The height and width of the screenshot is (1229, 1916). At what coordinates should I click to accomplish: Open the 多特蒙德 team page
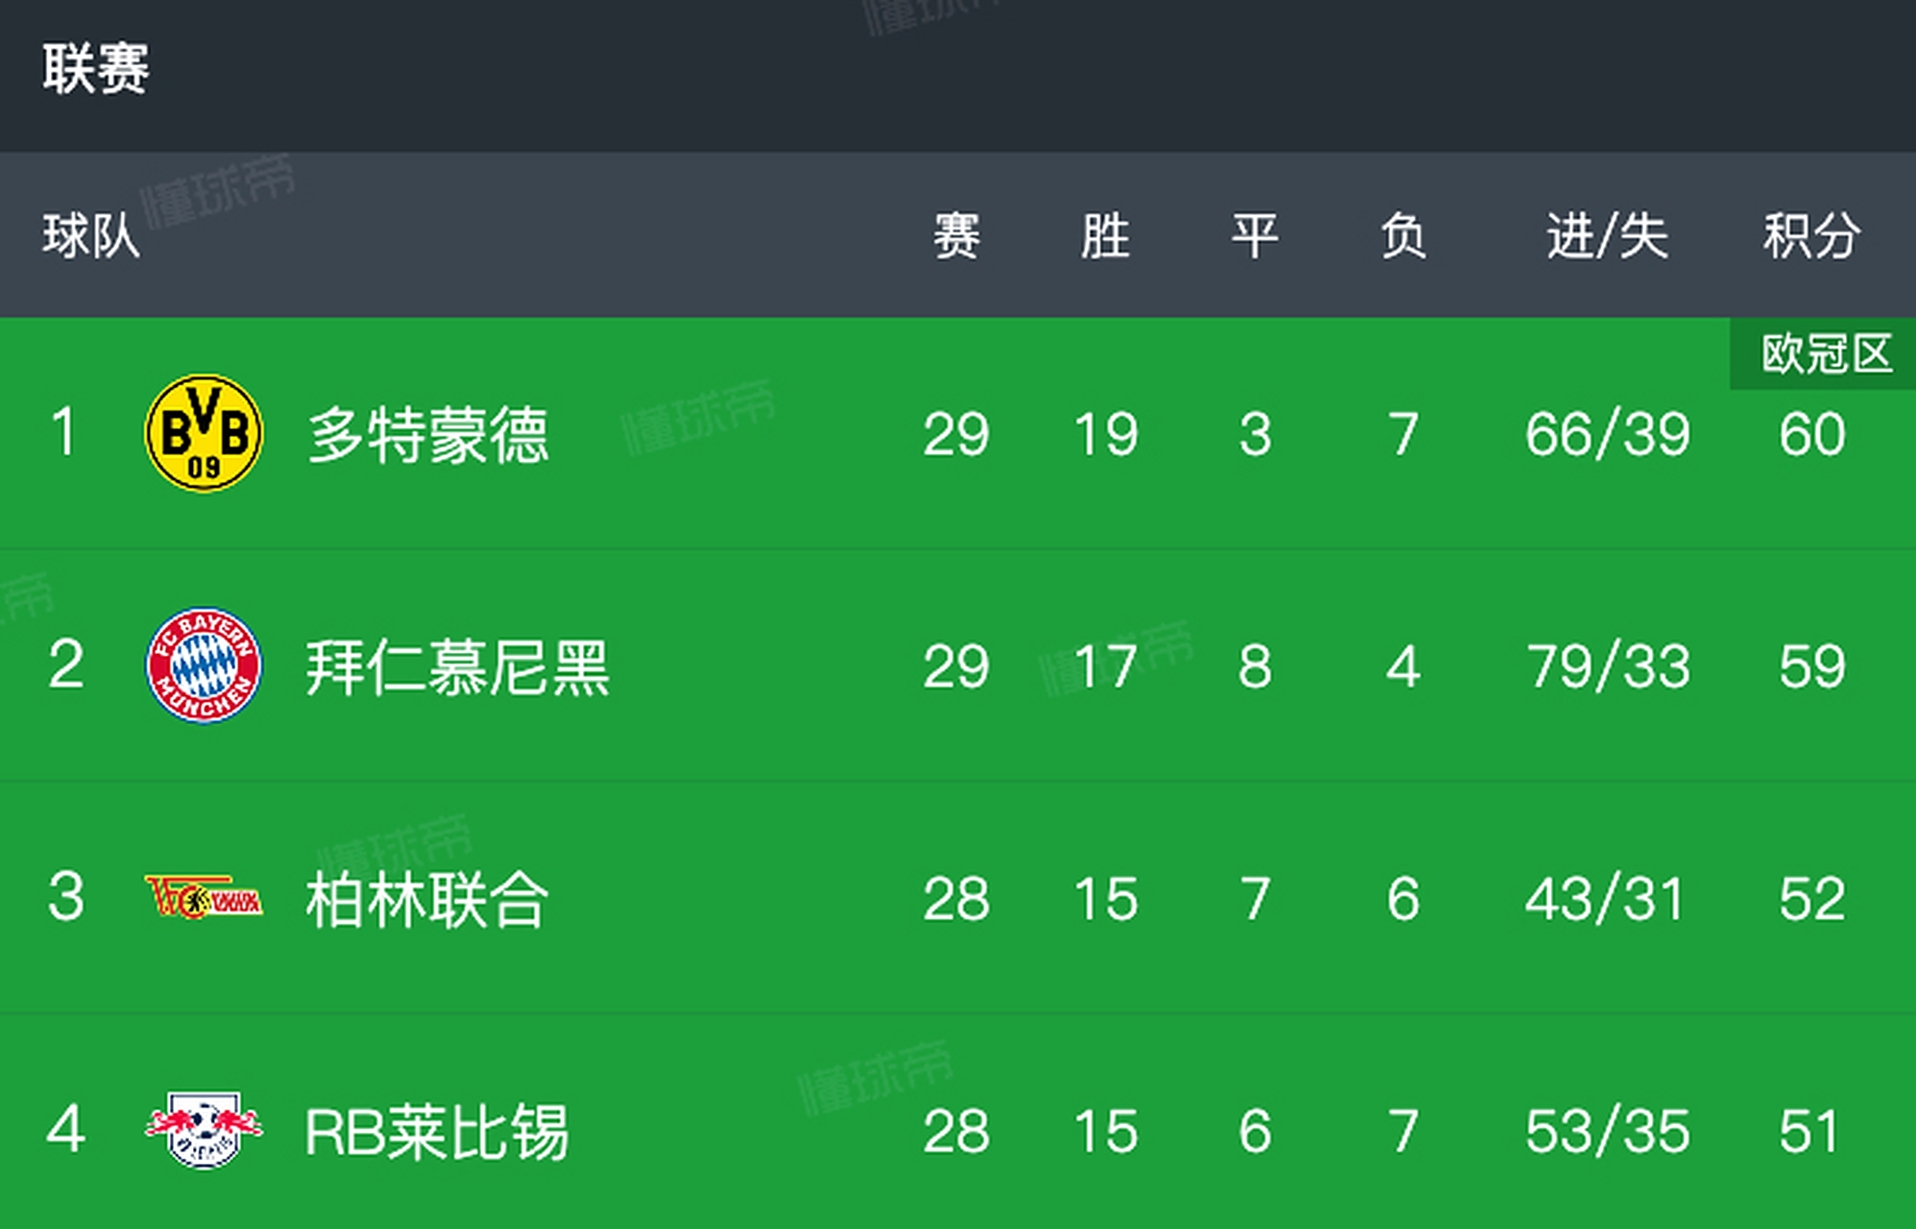[x=427, y=435]
